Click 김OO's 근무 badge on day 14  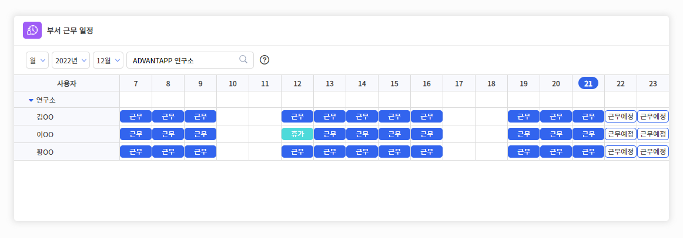click(x=362, y=117)
